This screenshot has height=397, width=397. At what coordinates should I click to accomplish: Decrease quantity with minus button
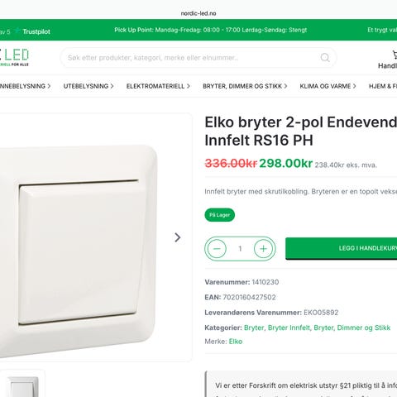coord(217,249)
